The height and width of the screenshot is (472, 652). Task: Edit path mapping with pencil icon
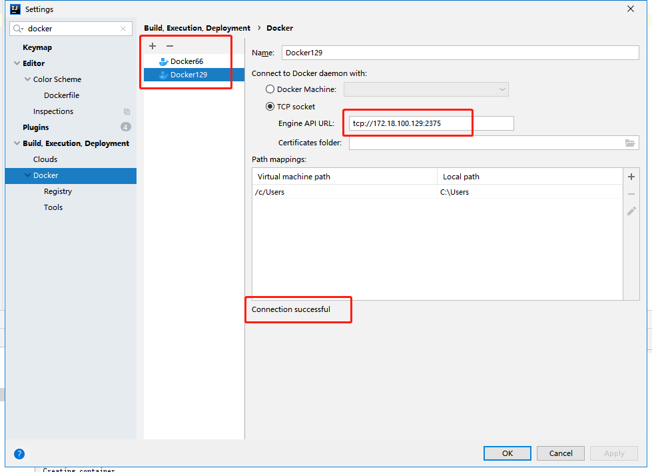point(631,211)
